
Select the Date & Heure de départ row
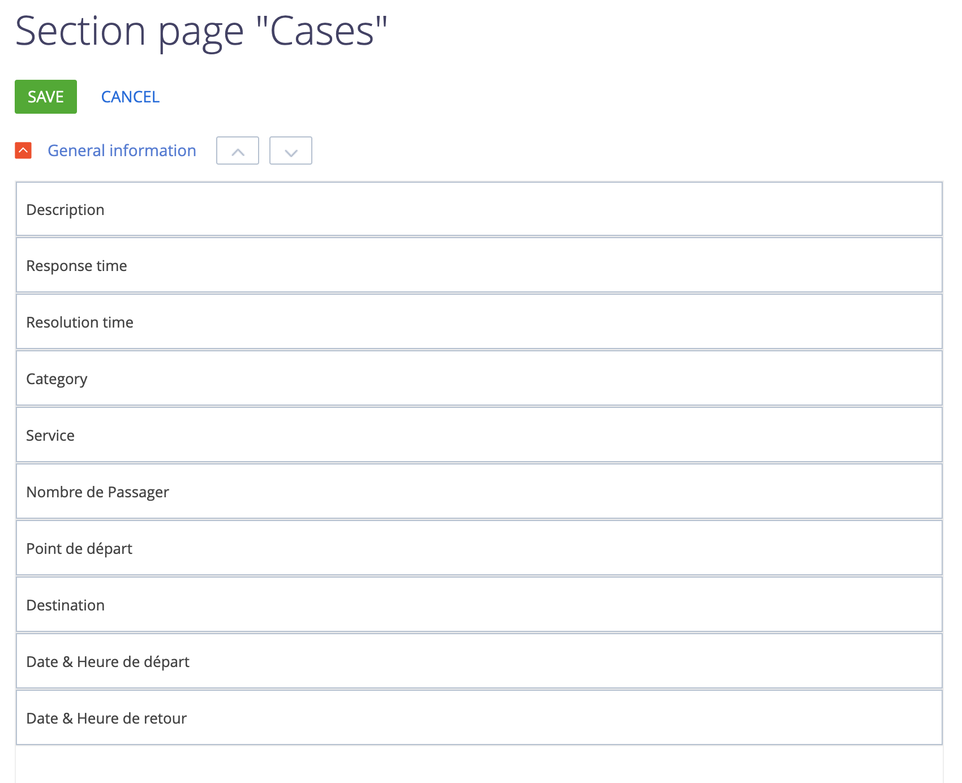[x=479, y=661]
